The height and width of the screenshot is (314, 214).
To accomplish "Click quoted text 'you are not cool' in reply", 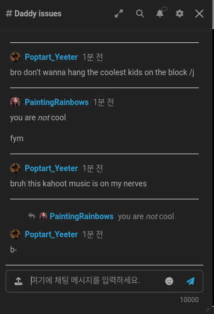I will click(x=146, y=216).
